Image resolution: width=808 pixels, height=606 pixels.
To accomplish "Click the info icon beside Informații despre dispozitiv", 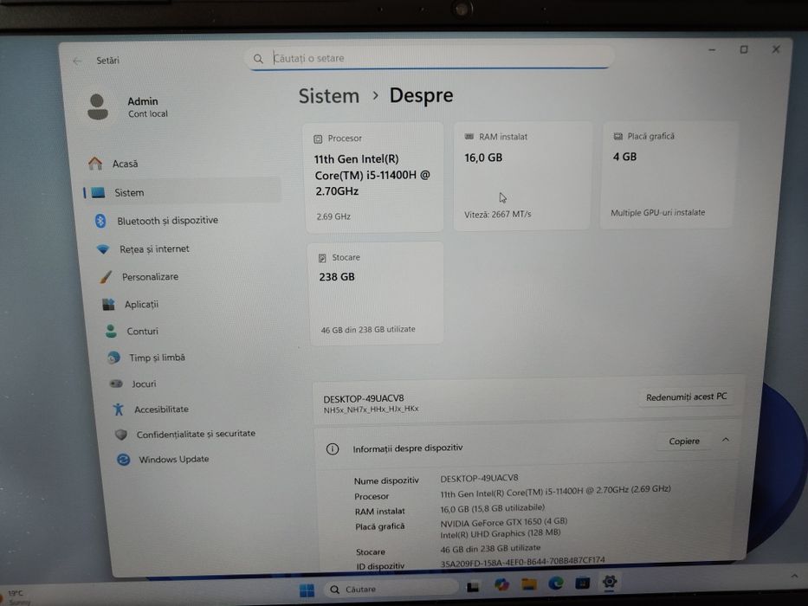I will [x=333, y=448].
